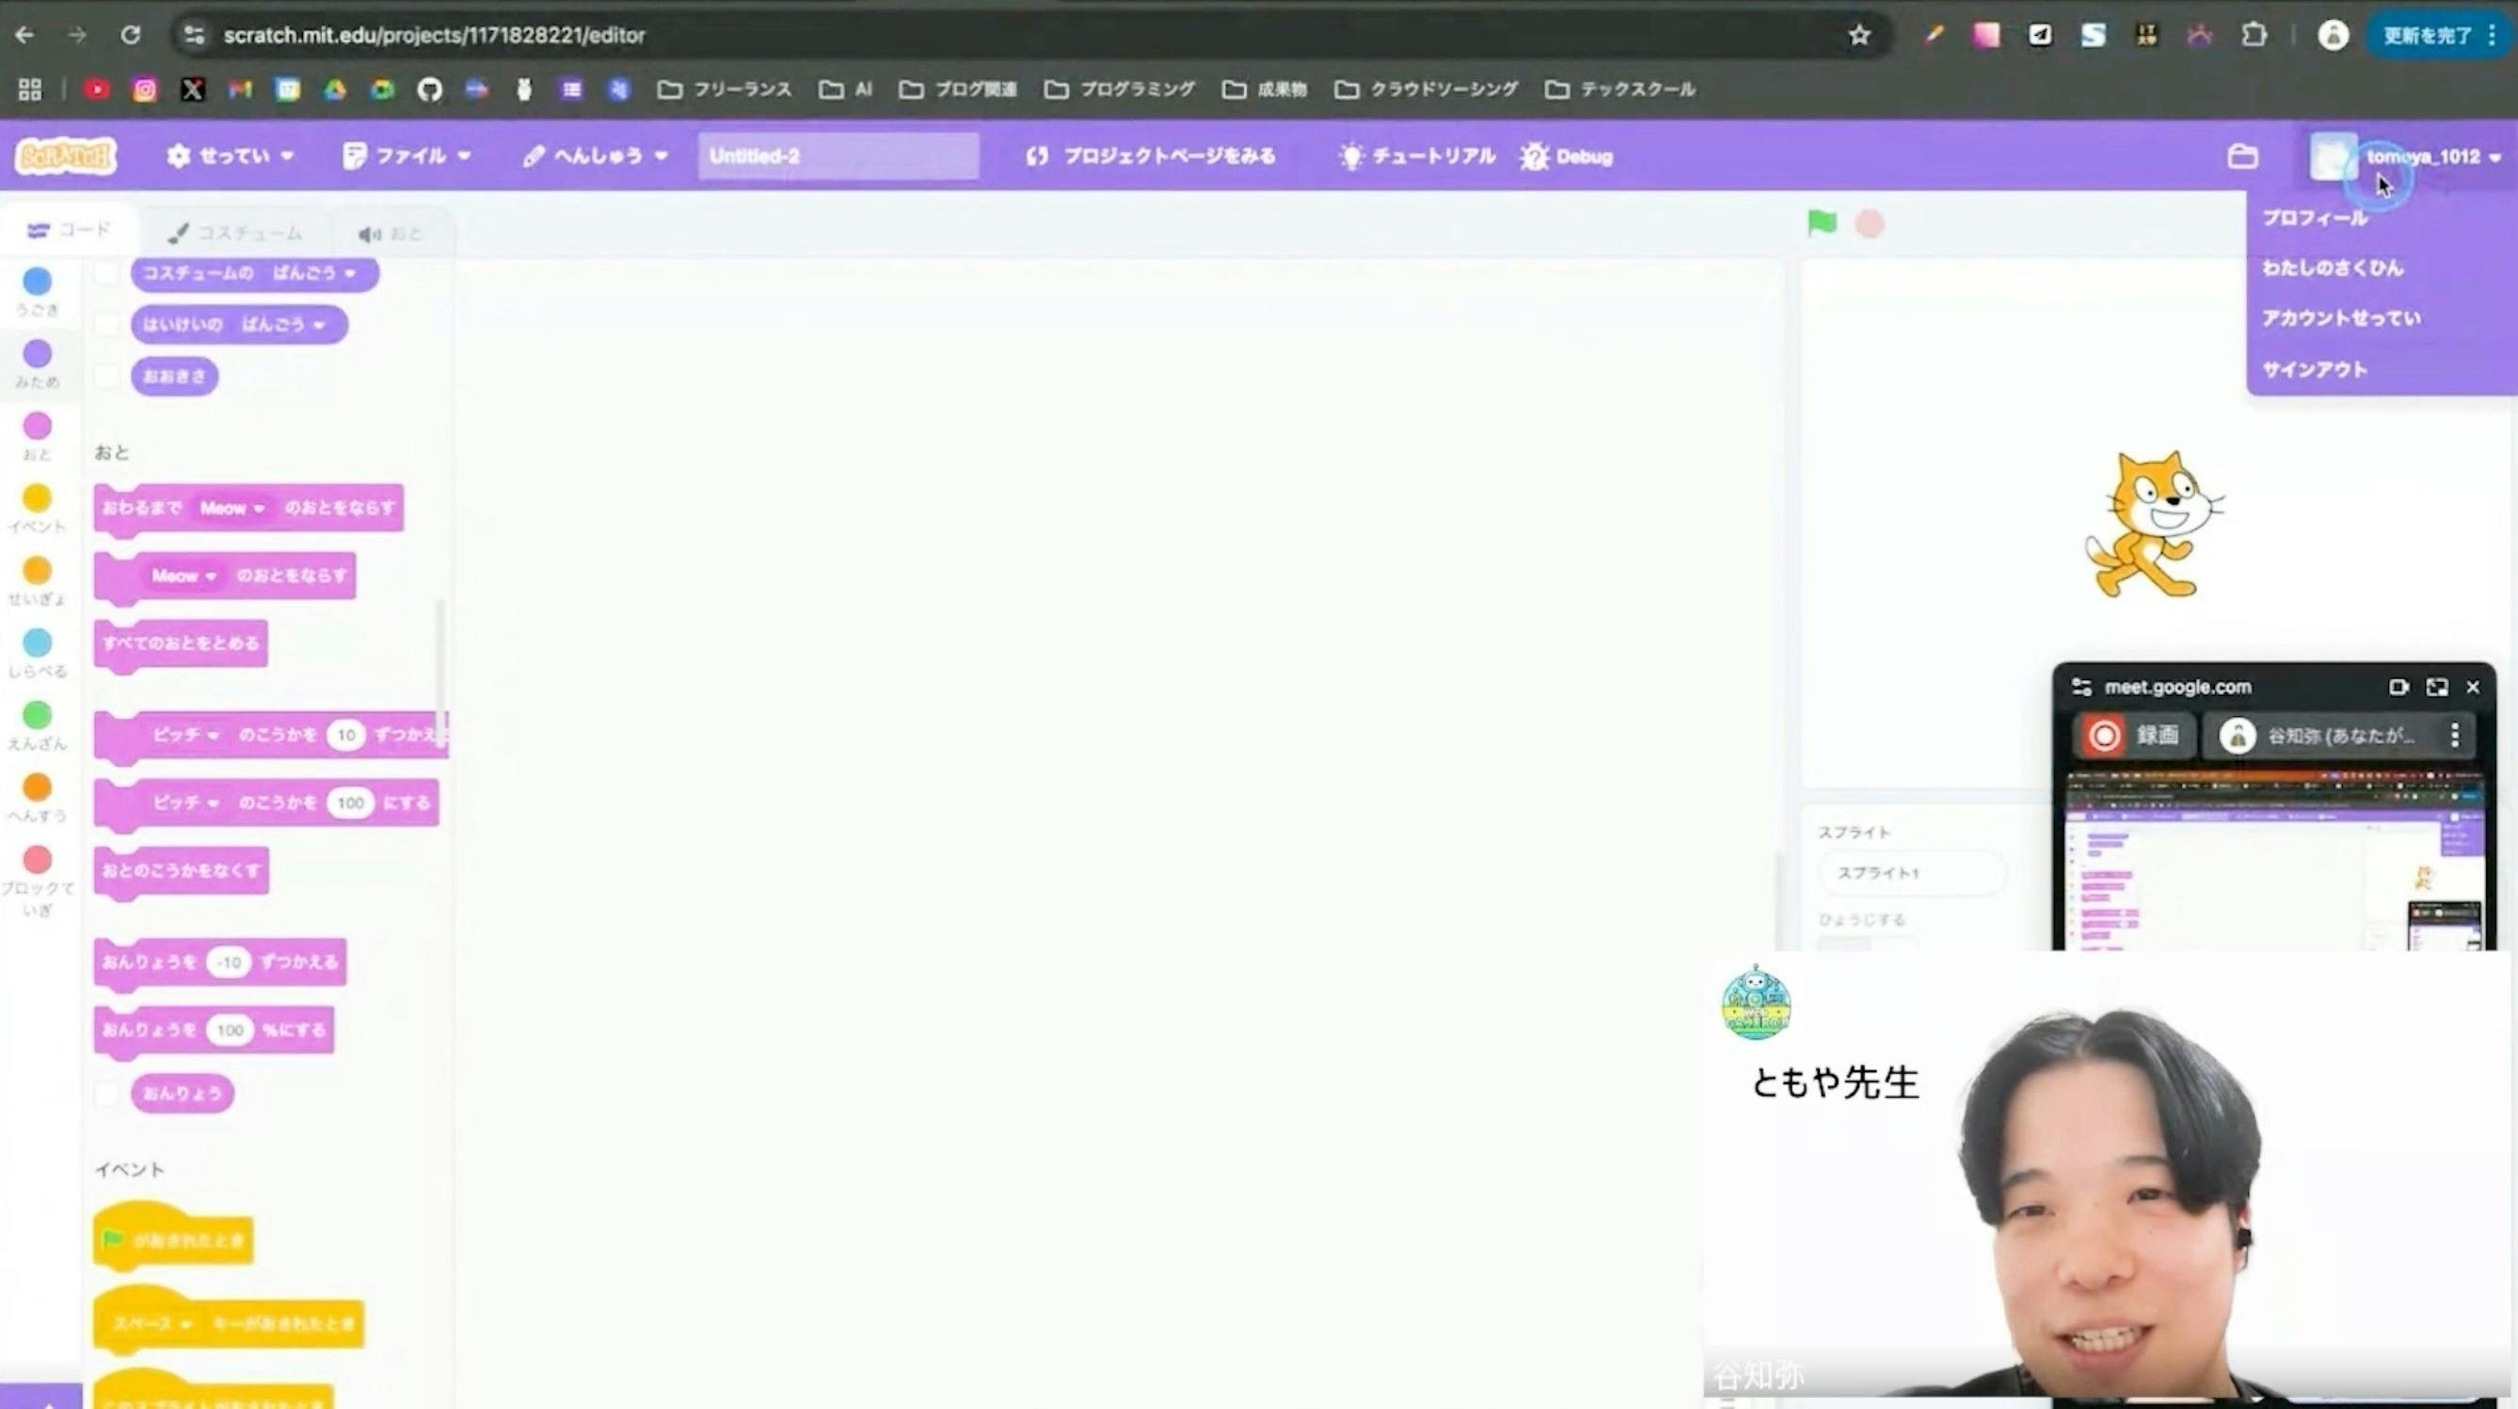The image size is (2518, 1409).
Task: Bookmark page with the star icon
Action: click(1858, 35)
